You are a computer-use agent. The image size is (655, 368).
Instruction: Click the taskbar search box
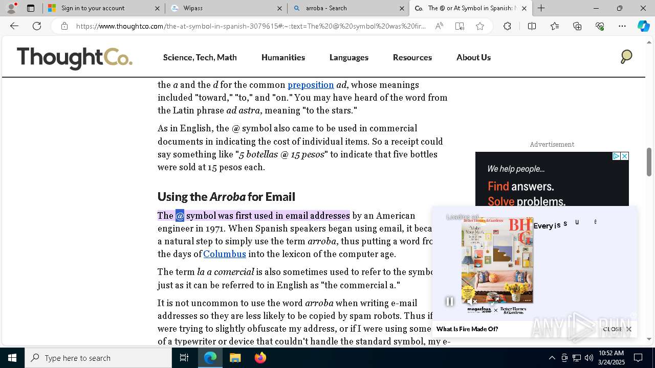tap(98, 358)
